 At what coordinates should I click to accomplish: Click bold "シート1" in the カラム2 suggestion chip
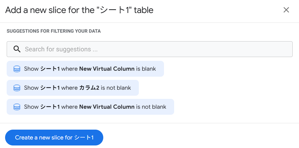pyautogui.click(x=50, y=88)
